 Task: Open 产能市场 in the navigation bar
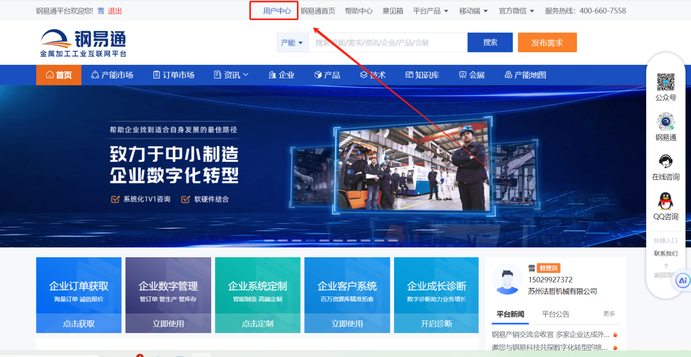[x=112, y=75]
